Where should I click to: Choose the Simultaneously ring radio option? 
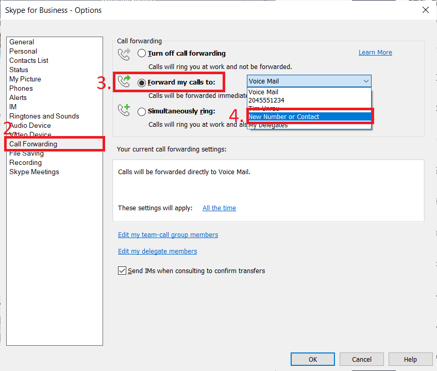[142, 111]
